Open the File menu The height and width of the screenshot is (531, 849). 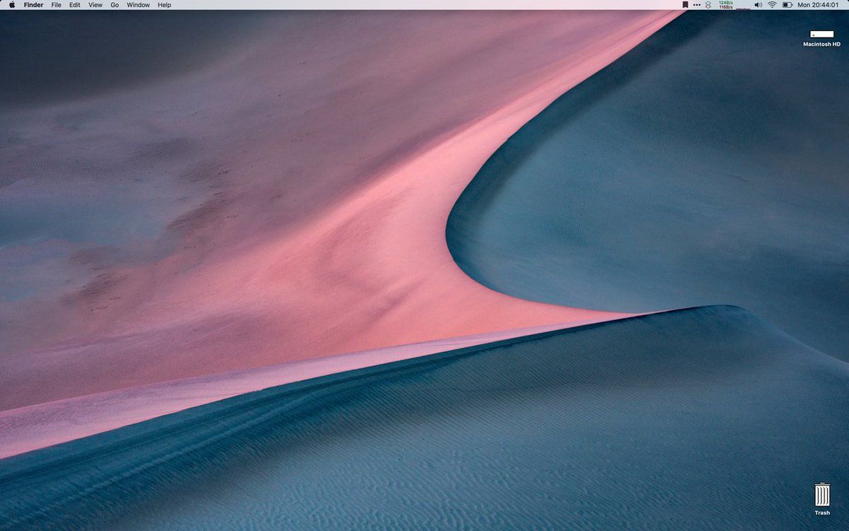(x=57, y=5)
